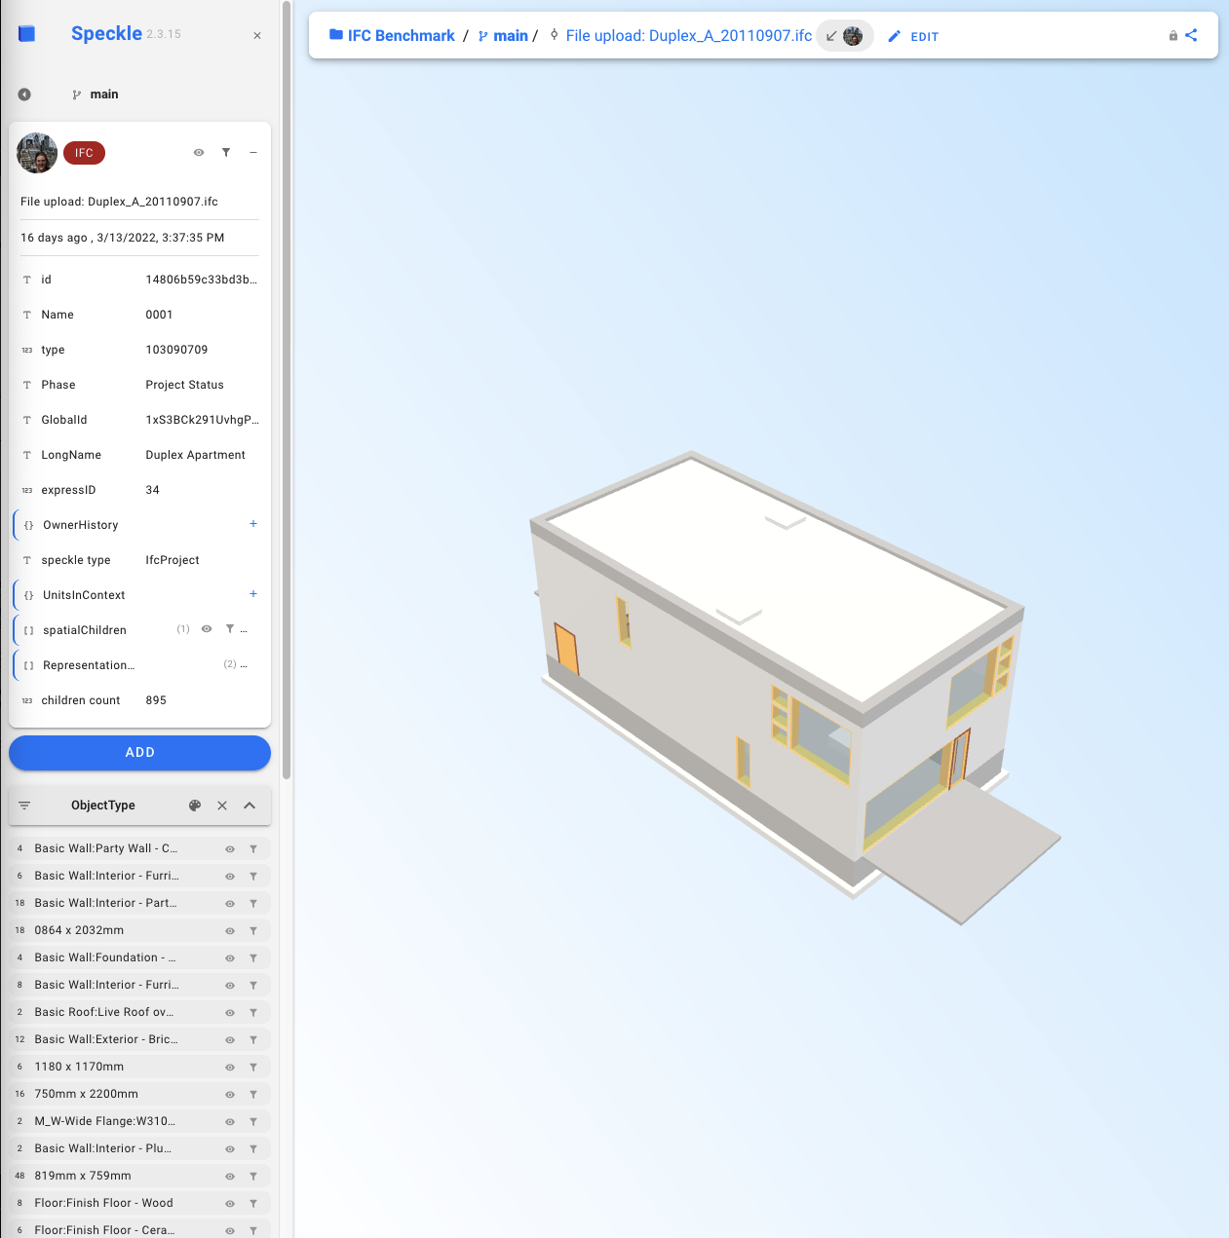
Task: Click EDIT in the top toolbar
Action: coord(913,36)
